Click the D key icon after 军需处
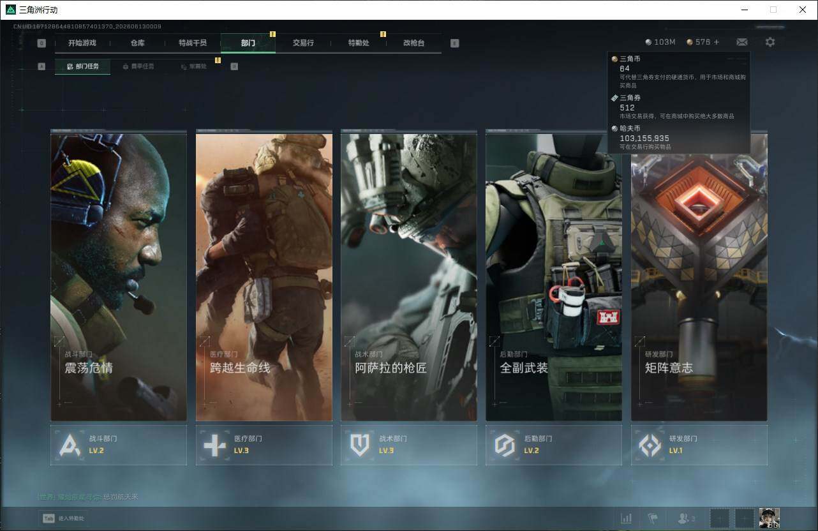This screenshot has width=818, height=531. coord(234,66)
